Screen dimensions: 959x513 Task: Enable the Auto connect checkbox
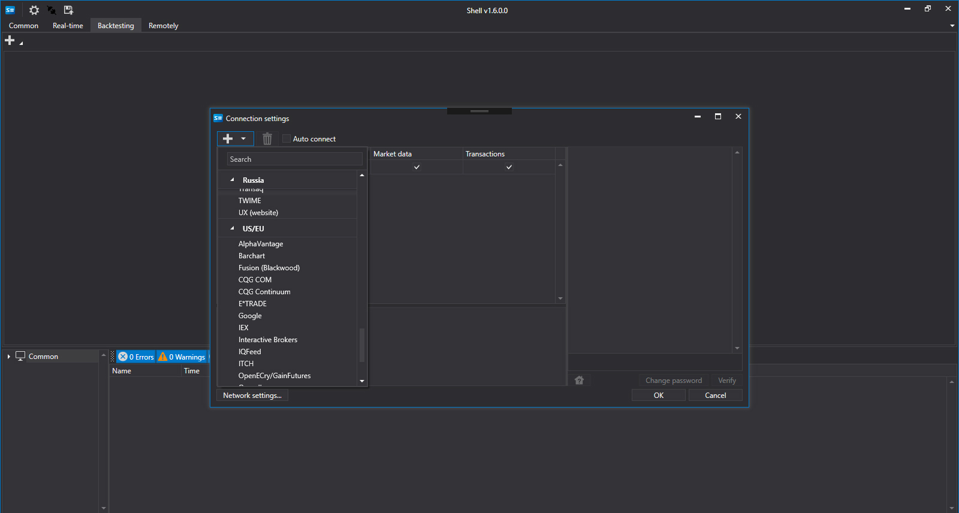pos(287,139)
